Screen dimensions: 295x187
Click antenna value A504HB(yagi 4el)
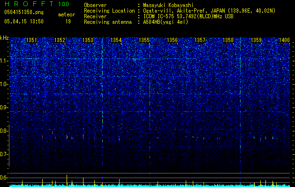coord(166,22)
